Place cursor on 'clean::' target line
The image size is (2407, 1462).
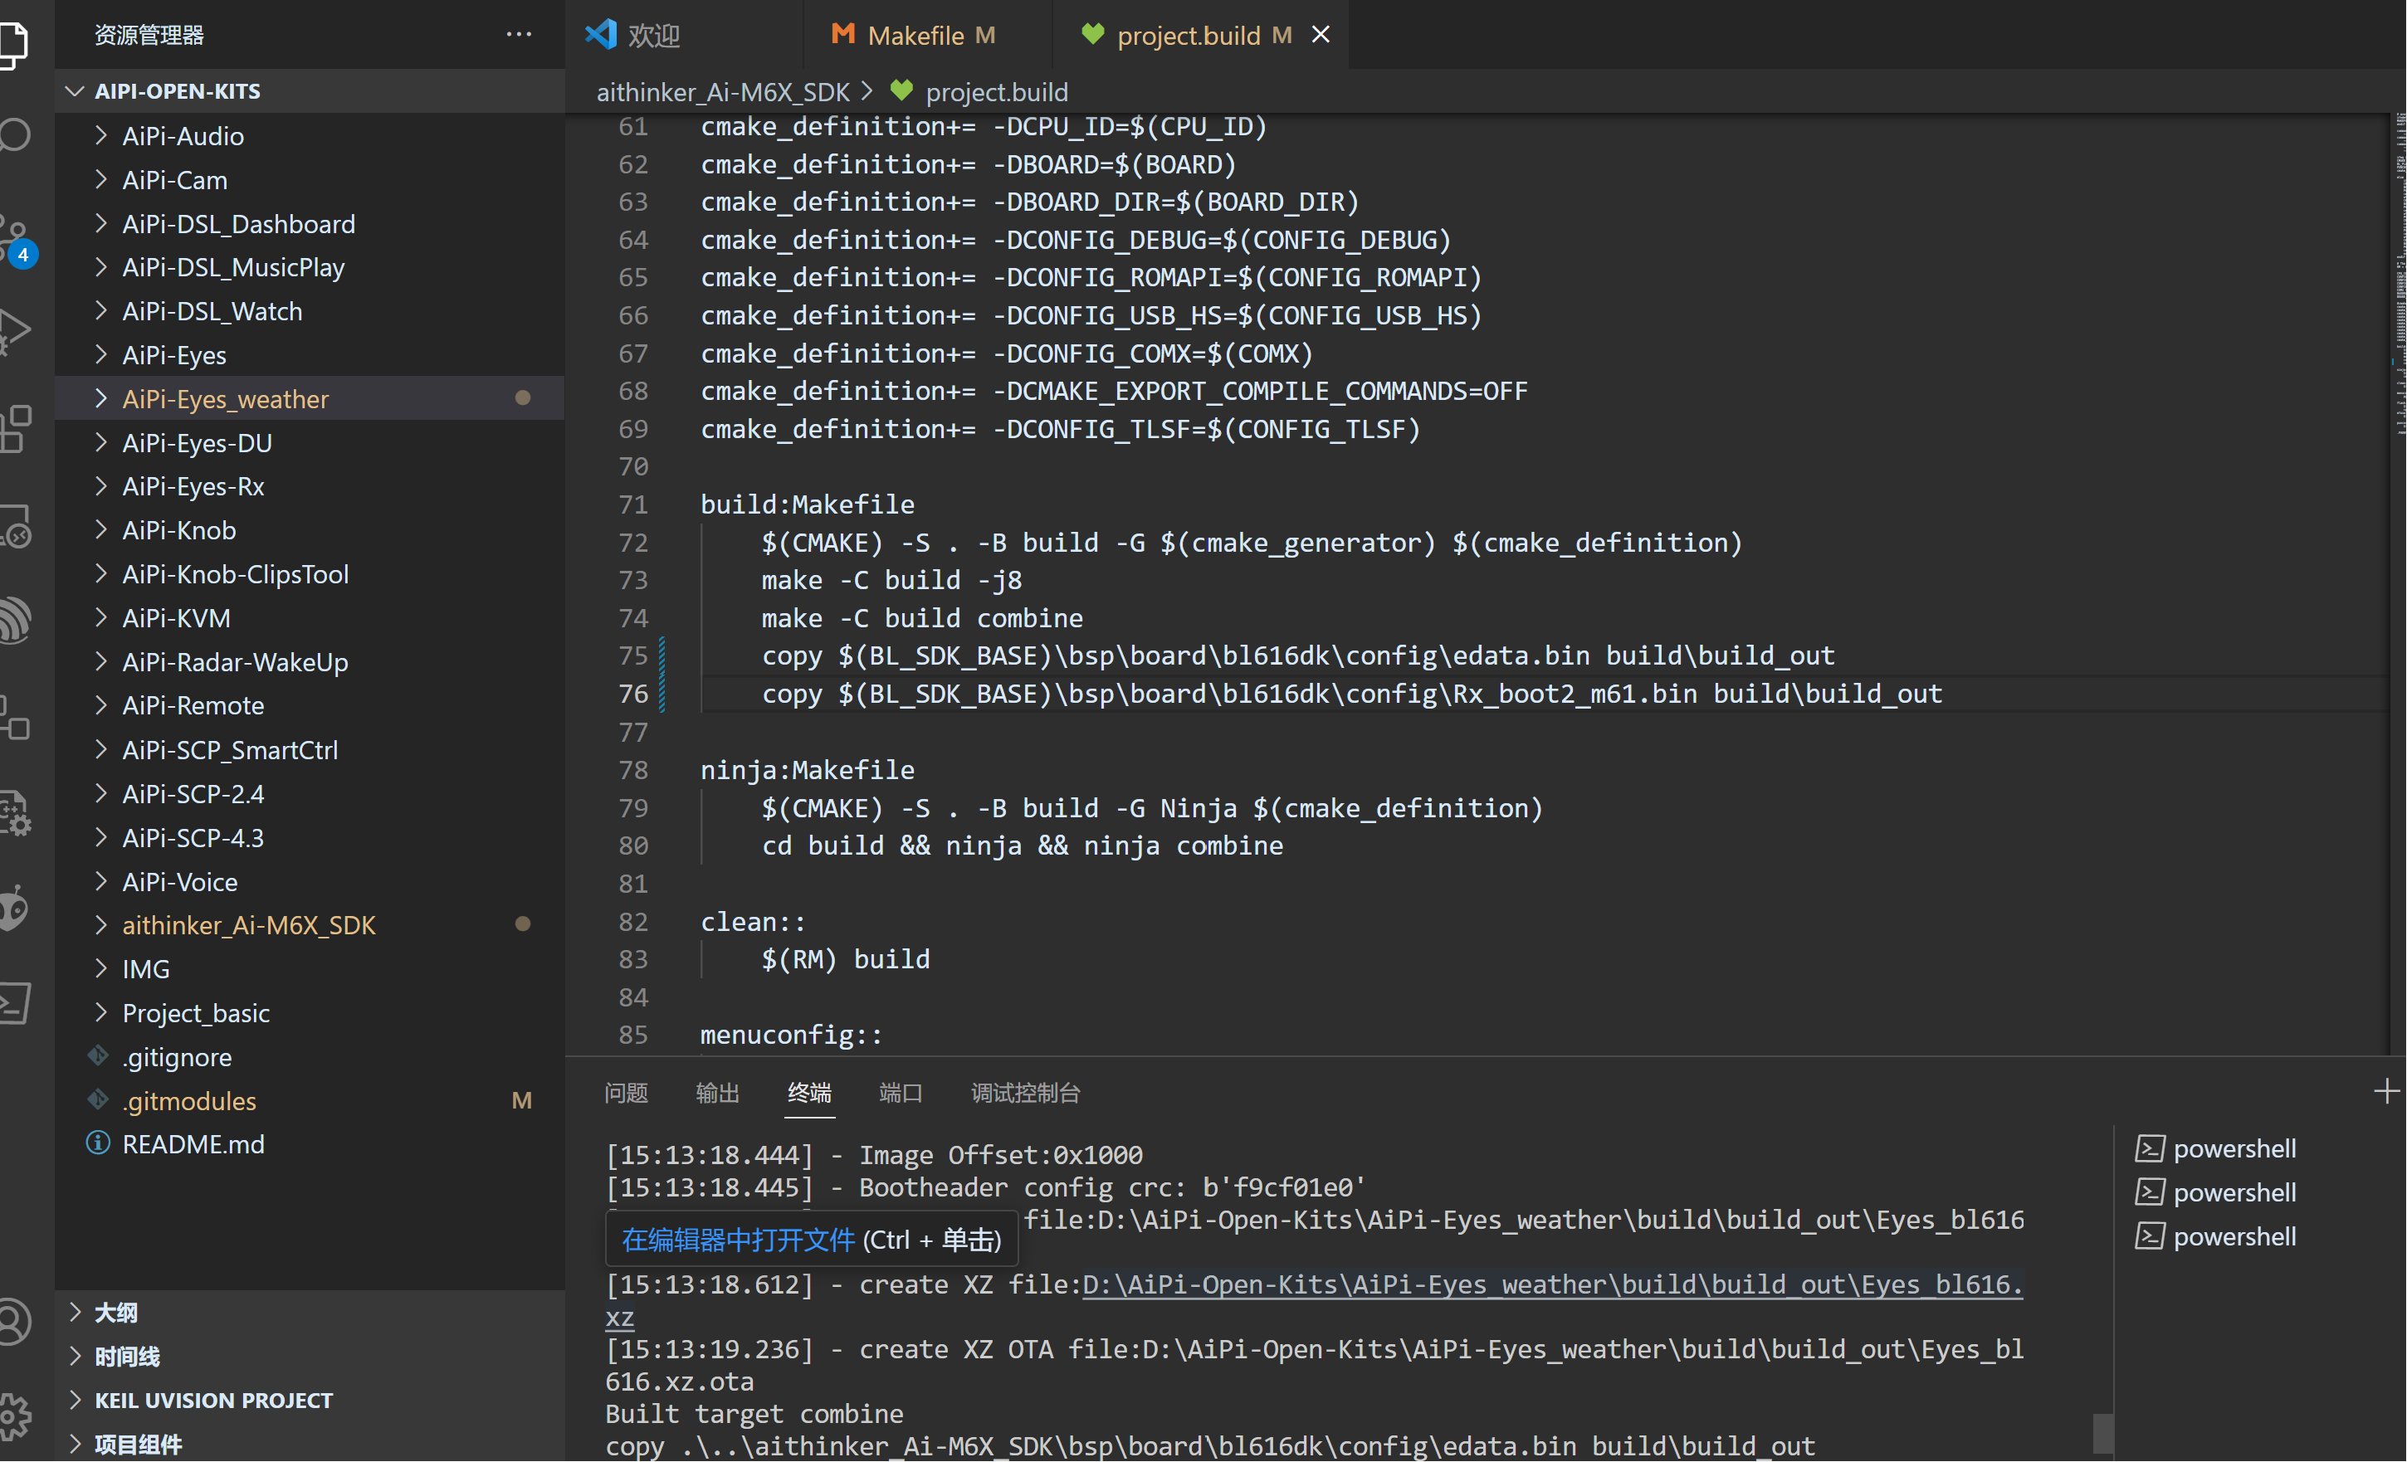tap(752, 921)
